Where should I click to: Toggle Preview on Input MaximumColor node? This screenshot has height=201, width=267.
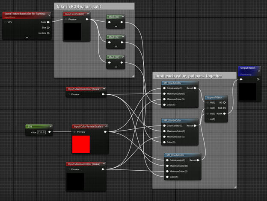[68, 94]
